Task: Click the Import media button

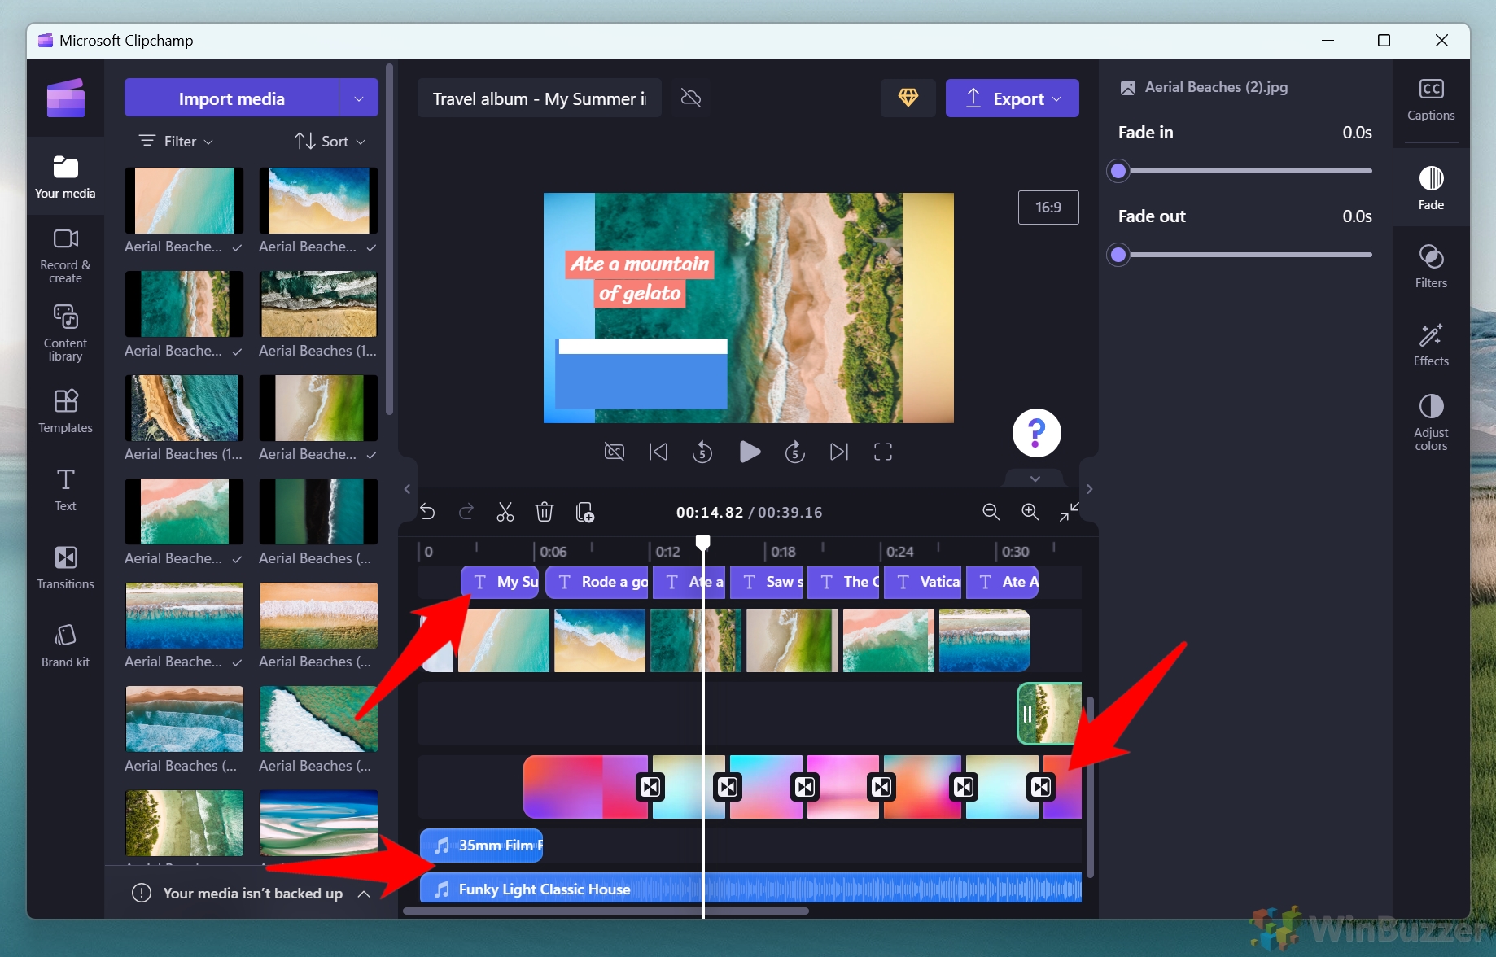Action: coord(231,98)
